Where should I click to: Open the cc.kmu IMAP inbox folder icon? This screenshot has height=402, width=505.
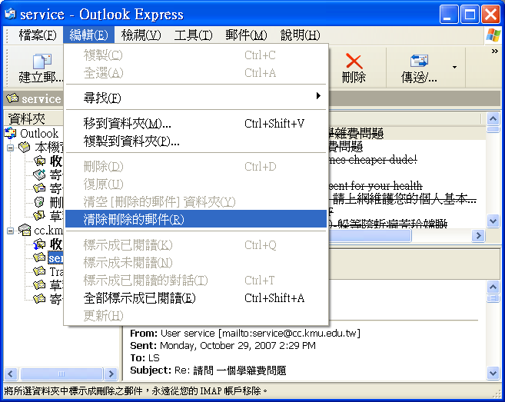point(39,244)
